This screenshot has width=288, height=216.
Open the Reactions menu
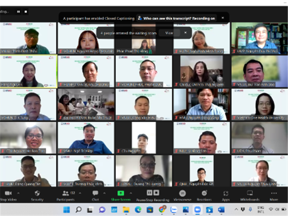point(204,193)
